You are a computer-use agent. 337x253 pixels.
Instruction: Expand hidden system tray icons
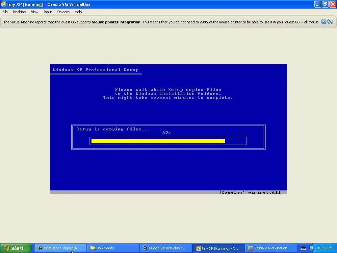click(x=312, y=248)
